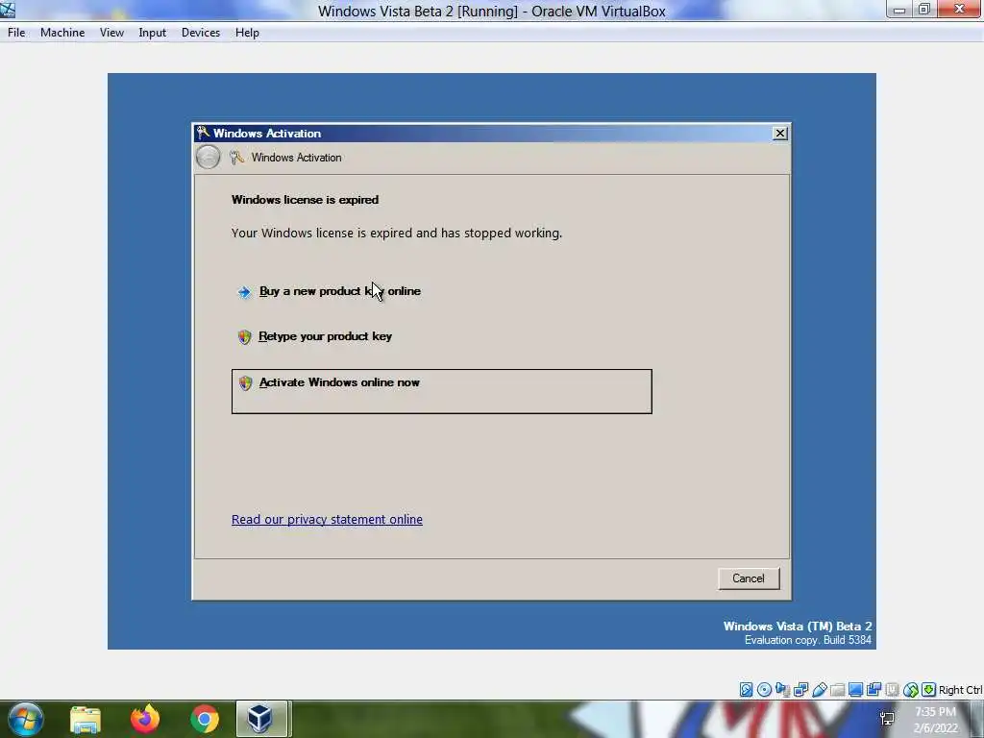Choose Buy a new product key online
984x738 pixels.
(x=340, y=291)
